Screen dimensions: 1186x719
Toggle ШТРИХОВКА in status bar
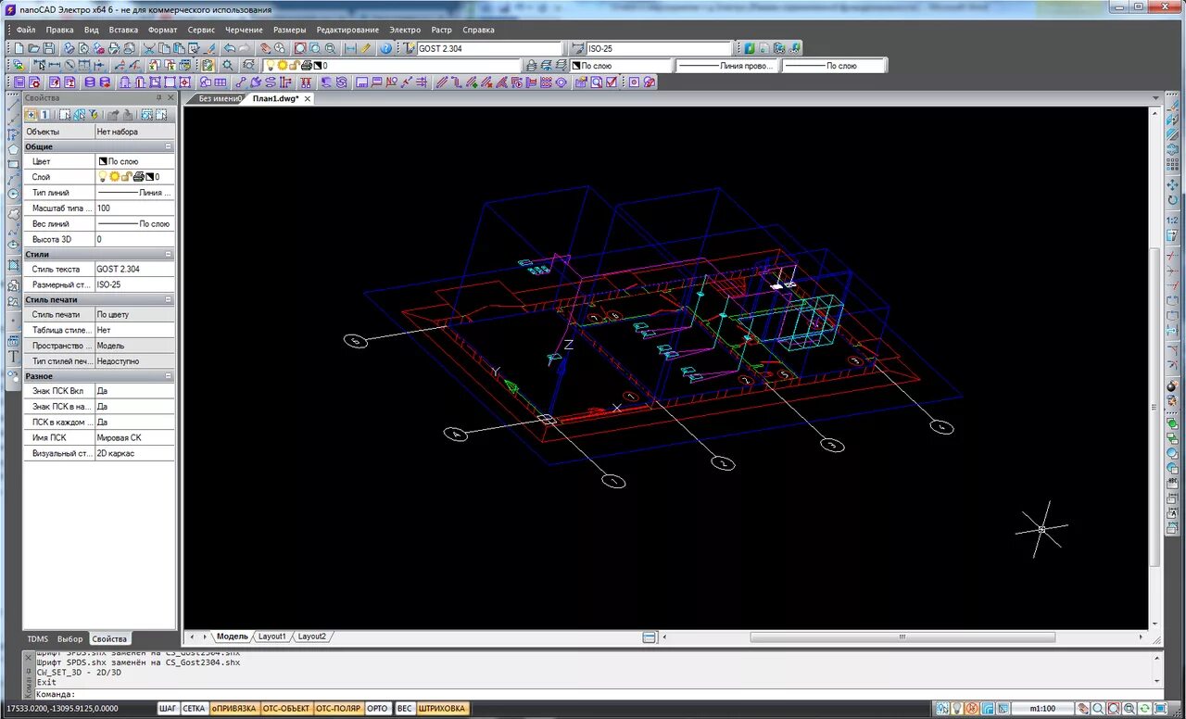click(x=442, y=708)
